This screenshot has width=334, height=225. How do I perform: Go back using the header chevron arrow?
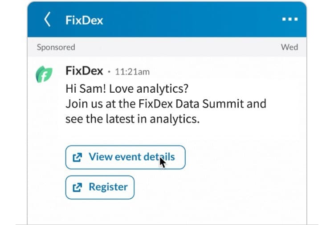(x=47, y=19)
